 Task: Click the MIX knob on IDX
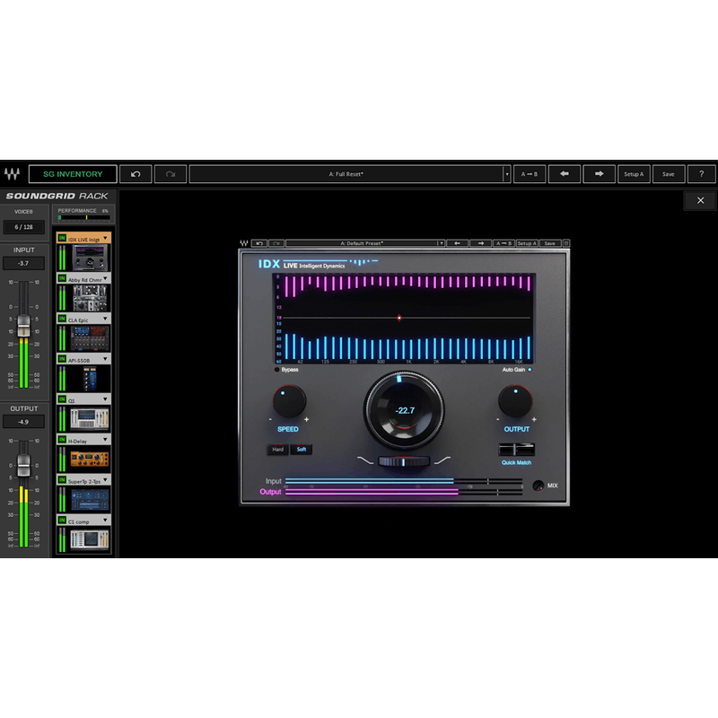[x=538, y=485]
